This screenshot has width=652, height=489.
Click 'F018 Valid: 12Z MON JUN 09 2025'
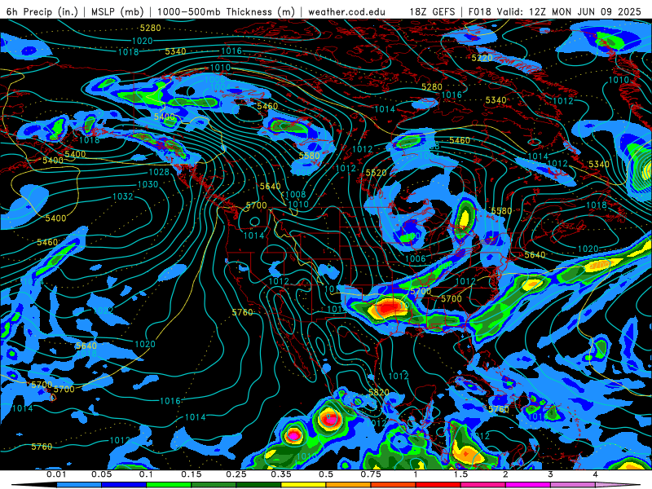pos(555,11)
